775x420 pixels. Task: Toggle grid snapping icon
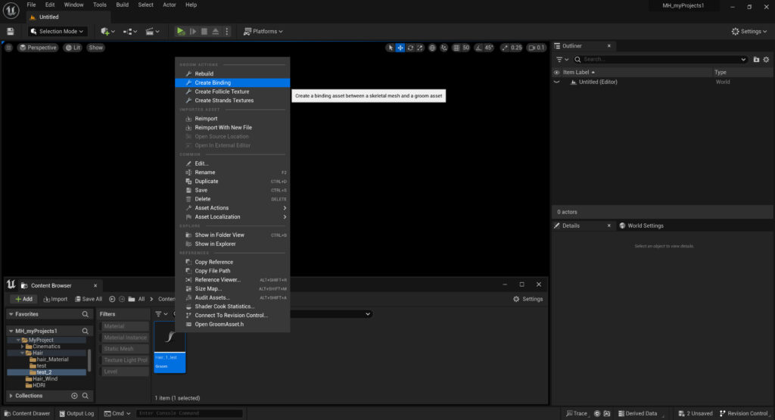456,48
